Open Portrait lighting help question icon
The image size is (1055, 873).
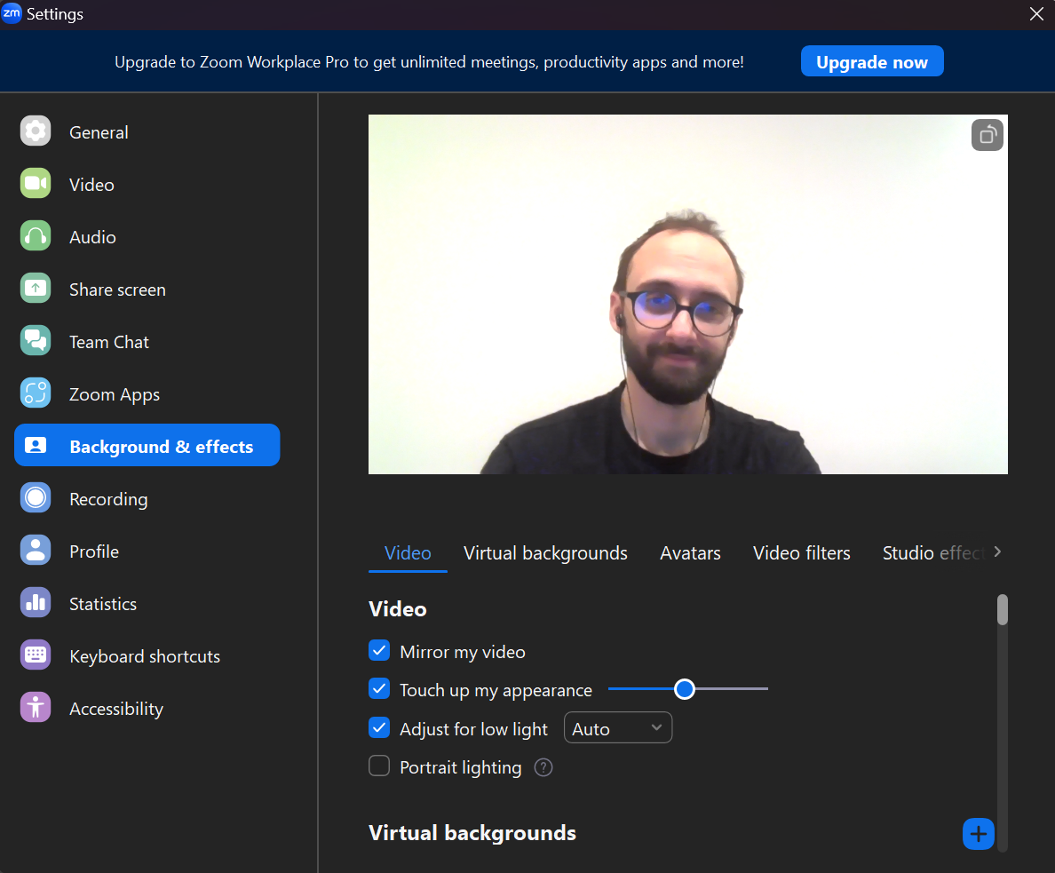click(543, 767)
